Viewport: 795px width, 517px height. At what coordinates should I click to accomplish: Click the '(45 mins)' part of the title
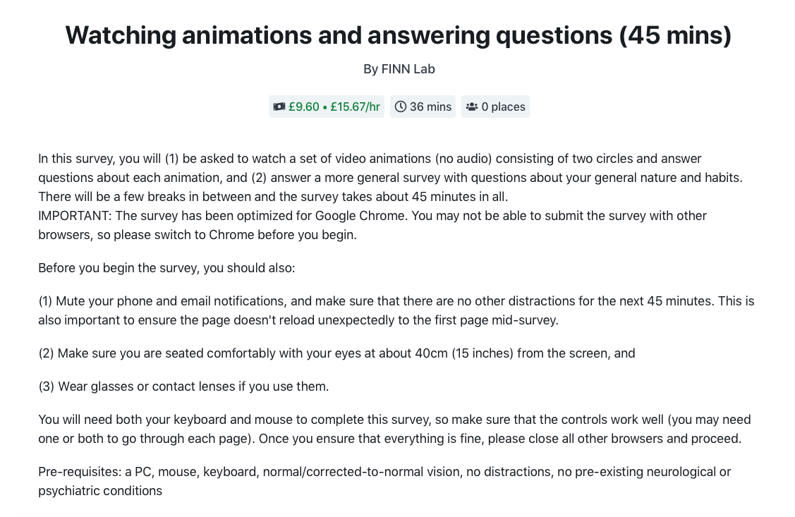pos(675,35)
